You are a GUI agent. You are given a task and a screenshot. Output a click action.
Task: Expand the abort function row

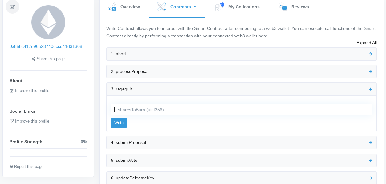click(370, 54)
